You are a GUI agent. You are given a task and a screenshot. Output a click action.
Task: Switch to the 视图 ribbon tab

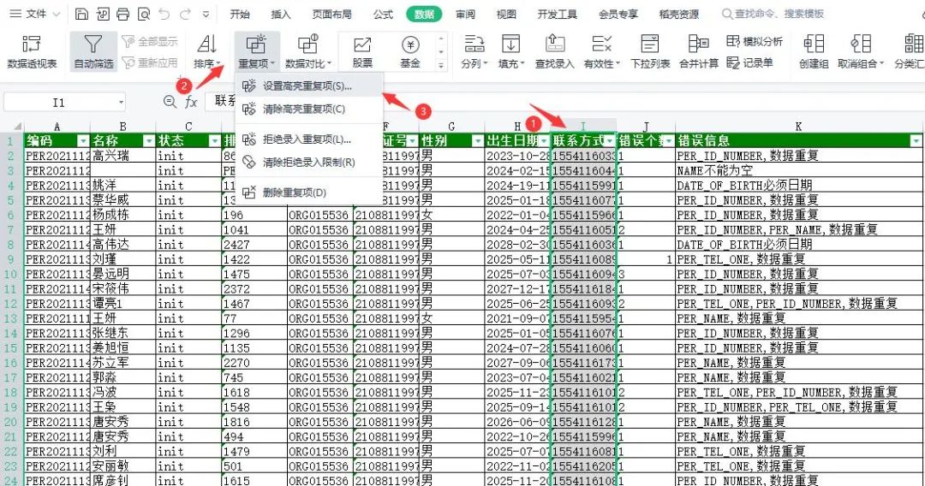tap(506, 15)
